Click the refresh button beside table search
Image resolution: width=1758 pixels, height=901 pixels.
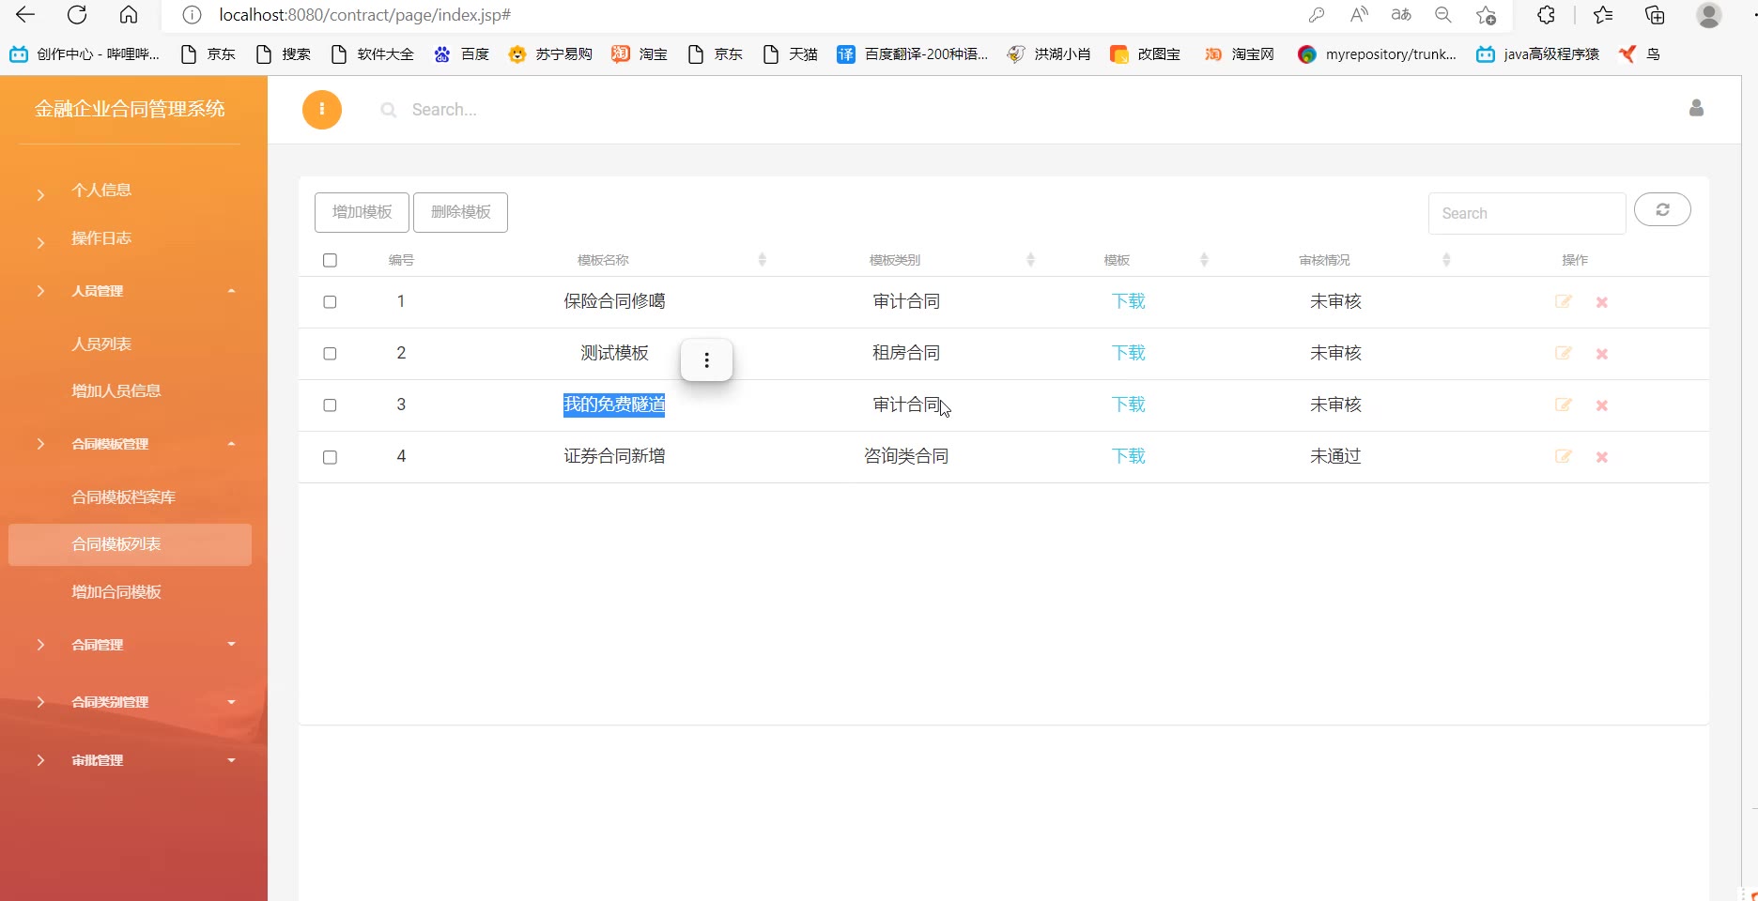pyautogui.click(x=1662, y=209)
